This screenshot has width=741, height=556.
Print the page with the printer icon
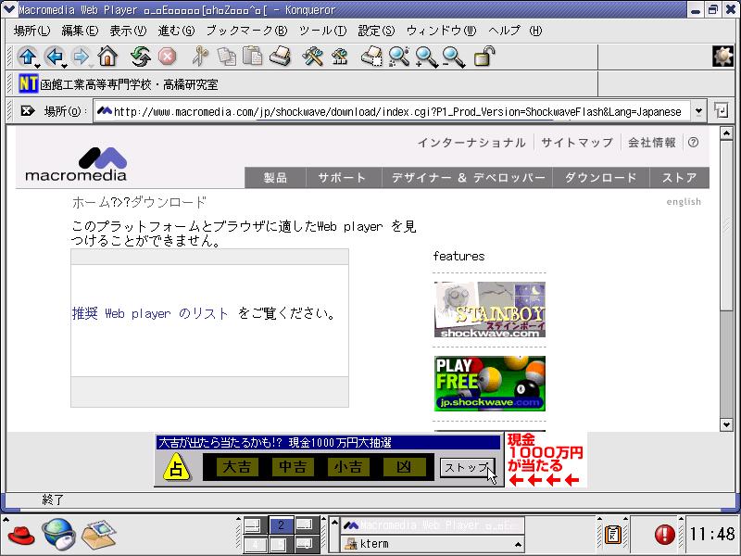pos(281,57)
